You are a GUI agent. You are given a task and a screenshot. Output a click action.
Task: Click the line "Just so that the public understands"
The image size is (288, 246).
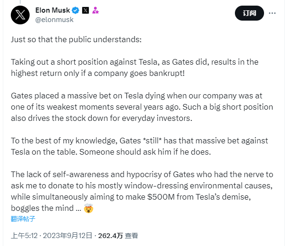[76, 39]
